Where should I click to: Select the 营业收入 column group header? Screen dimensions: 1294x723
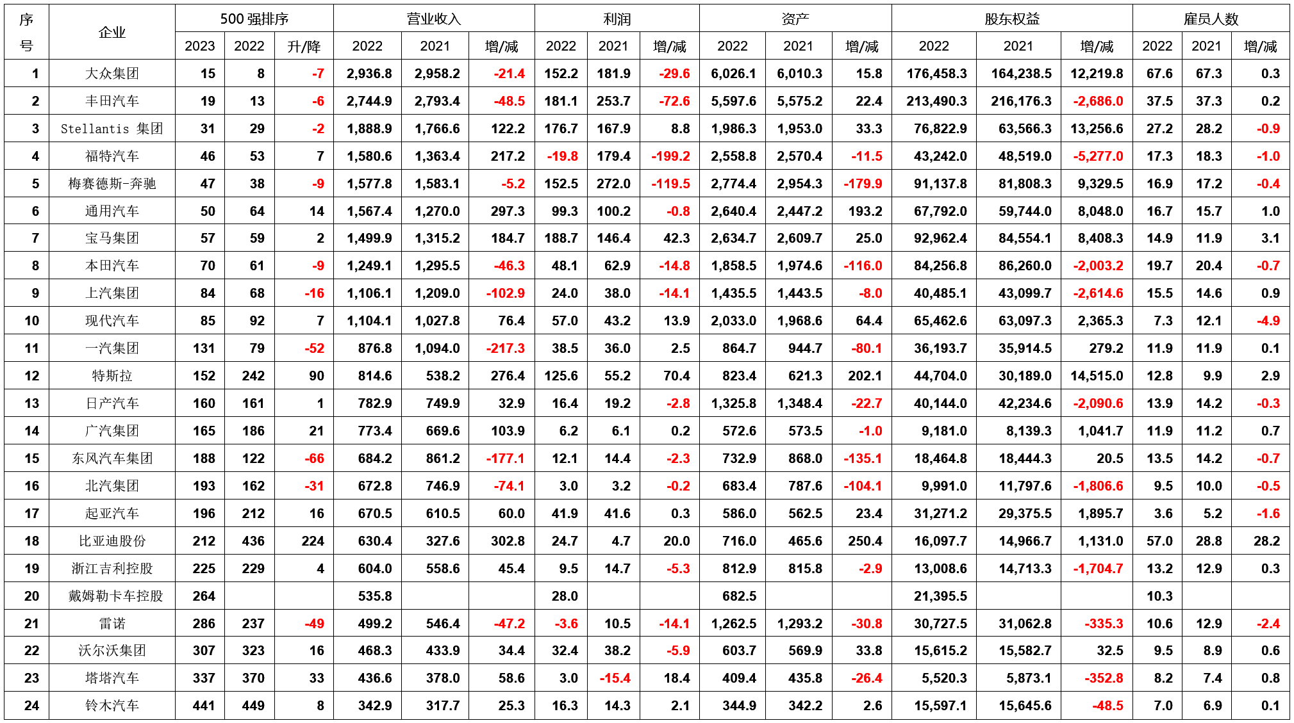[434, 19]
